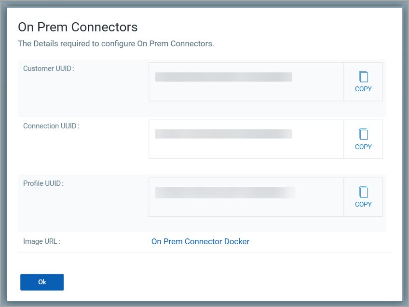
Task: Click the "Profile UUID :" field label
Action: tap(43, 183)
